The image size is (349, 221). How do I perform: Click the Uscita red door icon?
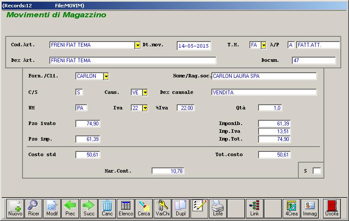pos(332,208)
